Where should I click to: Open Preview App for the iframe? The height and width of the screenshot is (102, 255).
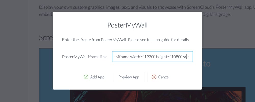point(129,77)
